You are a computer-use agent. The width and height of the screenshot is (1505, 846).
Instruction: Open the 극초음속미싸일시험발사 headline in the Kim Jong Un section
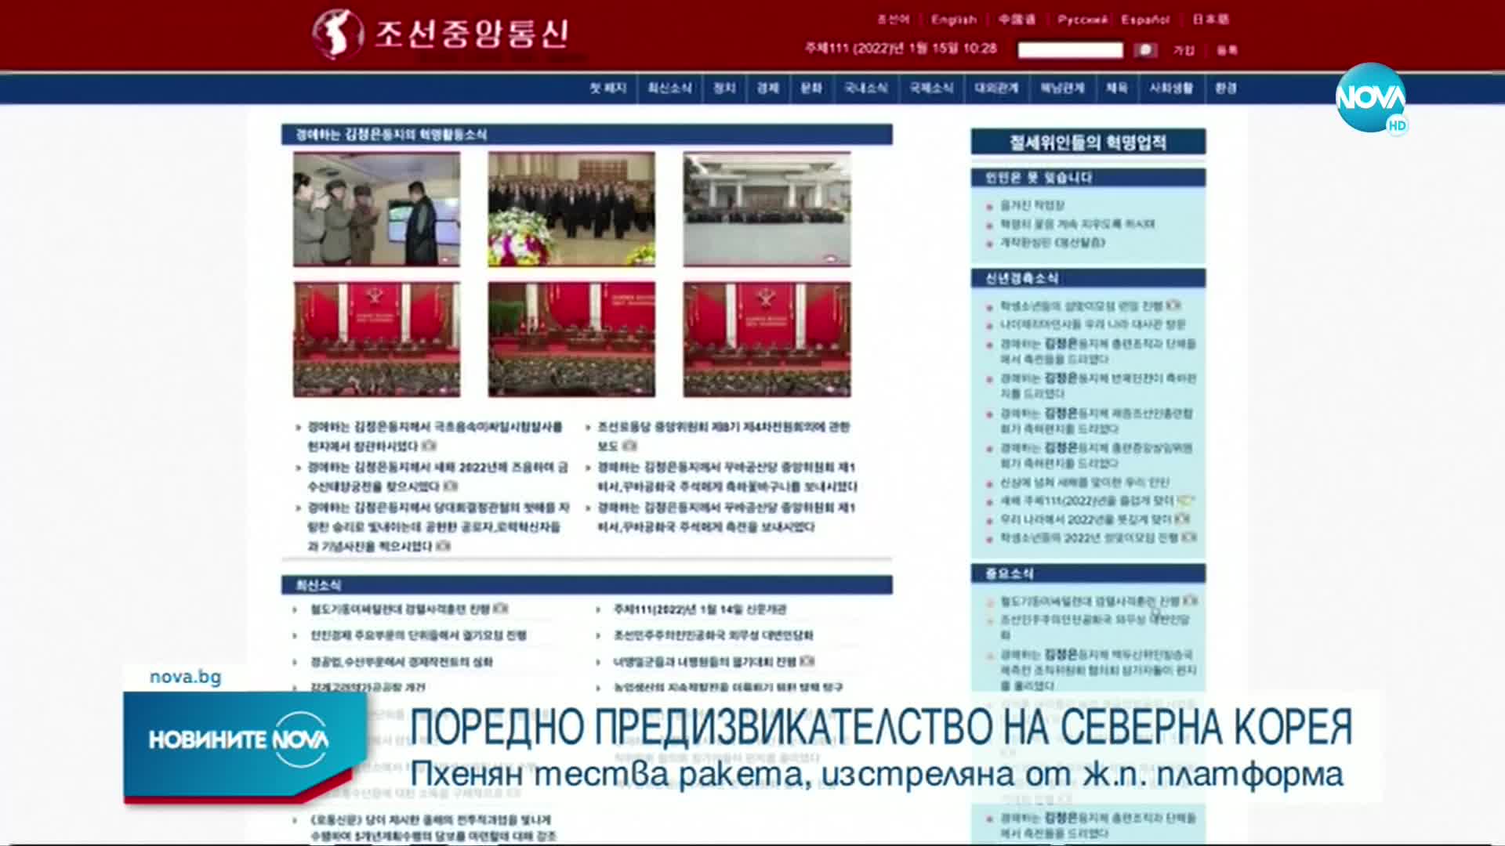435,436
